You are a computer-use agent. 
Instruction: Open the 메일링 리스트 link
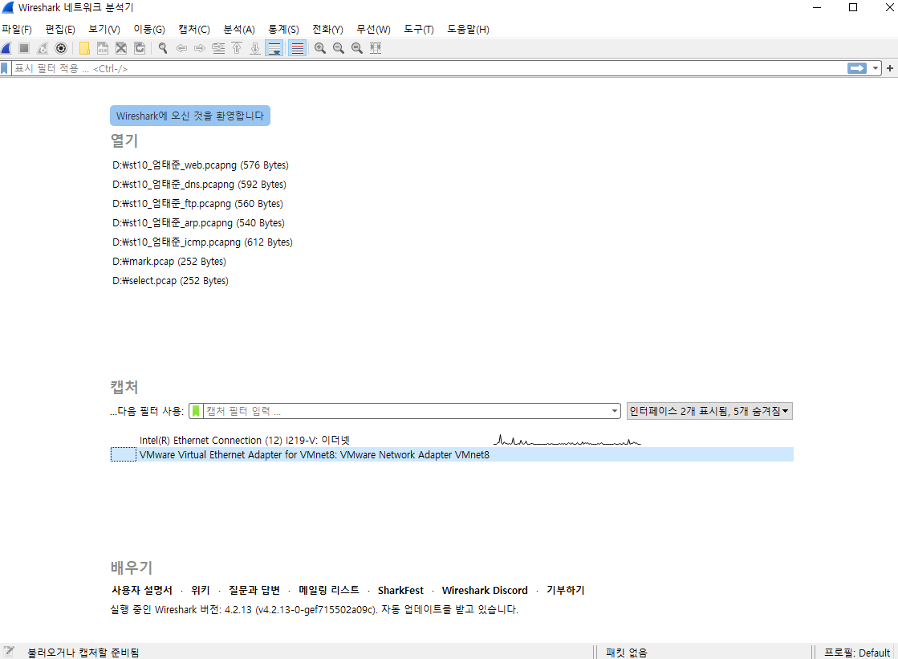pyautogui.click(x=329, y=590)
